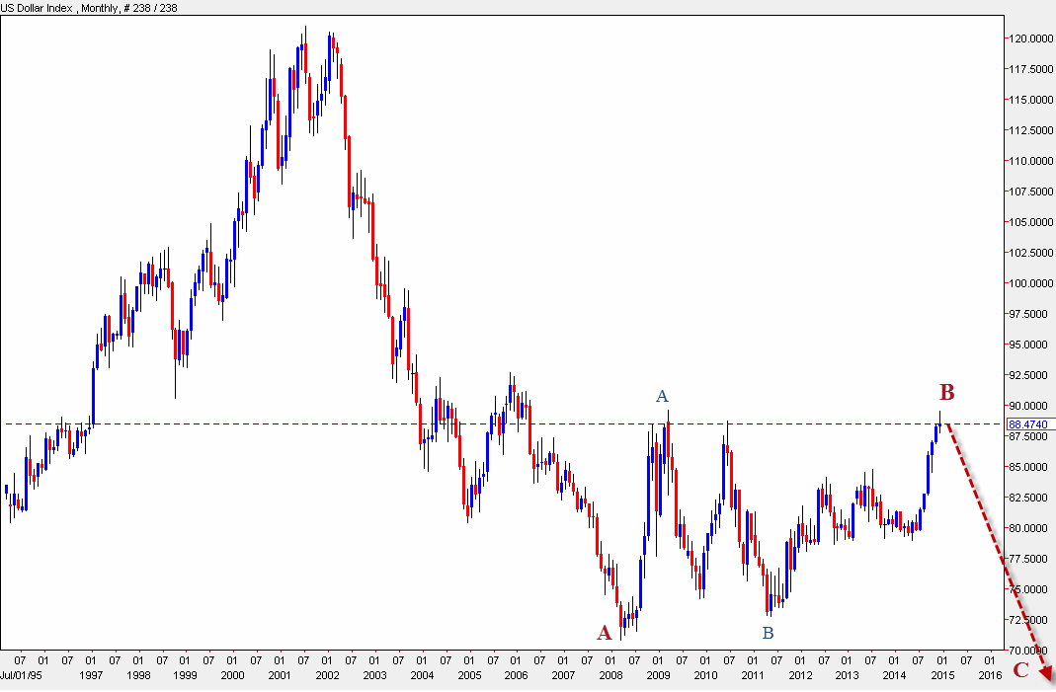Click the 2014 year label on time axis
The width and height of the screenshot is (1056, 692).
[894, 676]
